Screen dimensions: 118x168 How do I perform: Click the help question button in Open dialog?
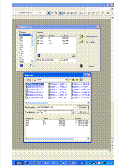(x=85, y=75)
